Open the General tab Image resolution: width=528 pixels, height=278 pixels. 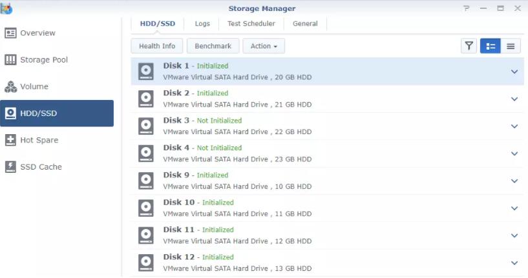pyautogui.click(x=305, y=24)
